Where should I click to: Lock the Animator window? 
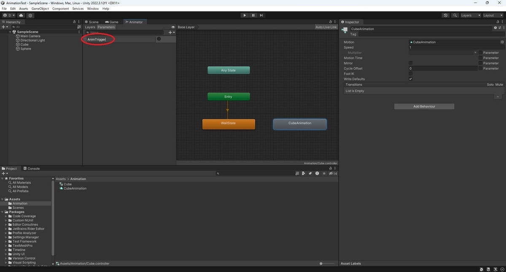tap(331, 22)
